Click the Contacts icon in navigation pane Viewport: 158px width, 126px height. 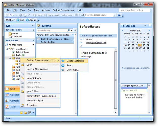click(x=7, y=101)
